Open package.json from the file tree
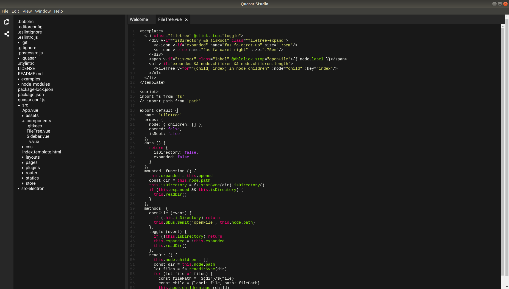 coord(31,94)
